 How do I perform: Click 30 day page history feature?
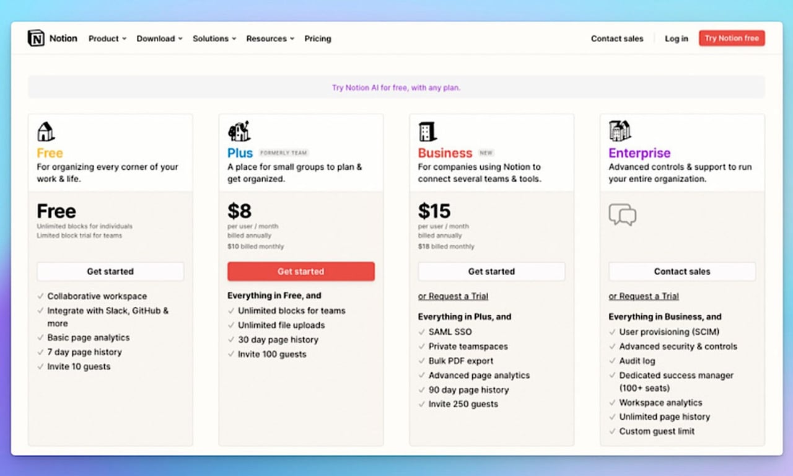pyautogui.click(x=278, y=340)
